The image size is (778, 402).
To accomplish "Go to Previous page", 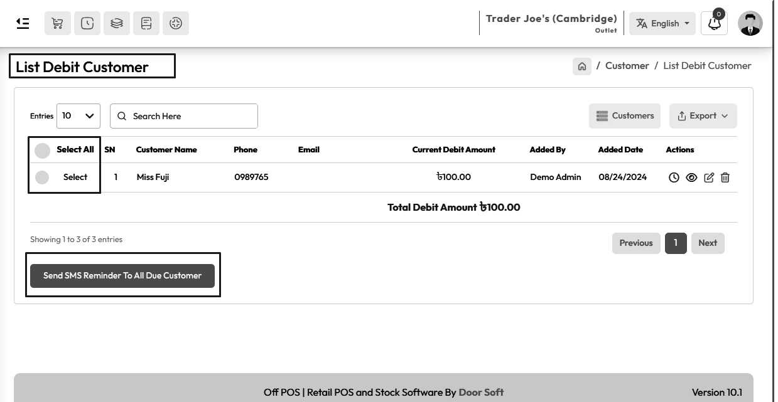I will 636,243.
